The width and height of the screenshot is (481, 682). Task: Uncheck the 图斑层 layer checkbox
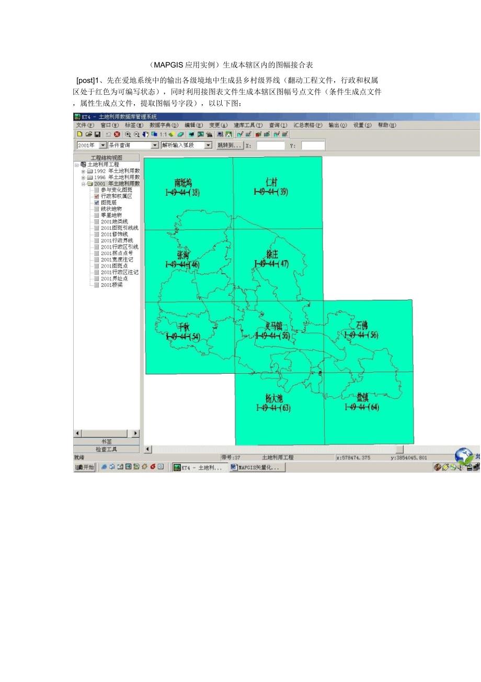(97, 203)
